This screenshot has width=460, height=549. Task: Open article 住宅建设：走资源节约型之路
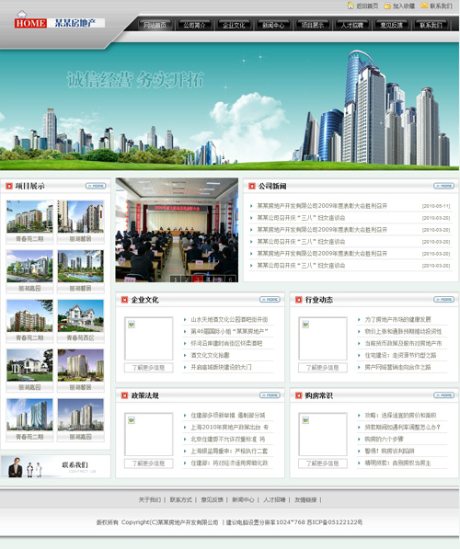click(400, 355)
